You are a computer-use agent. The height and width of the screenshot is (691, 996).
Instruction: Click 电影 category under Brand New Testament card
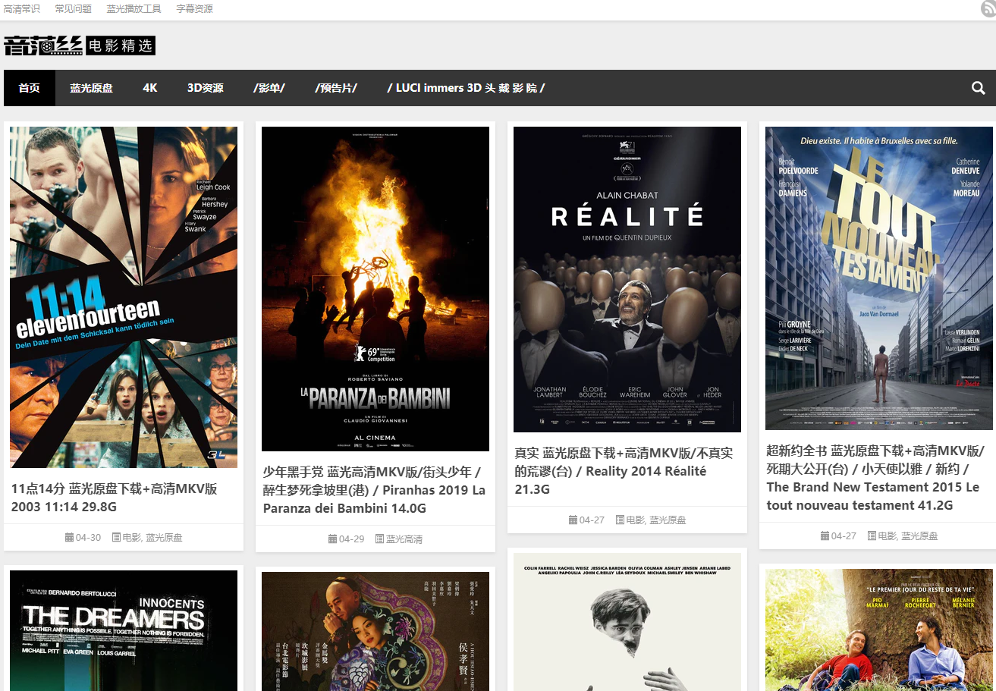887,536
